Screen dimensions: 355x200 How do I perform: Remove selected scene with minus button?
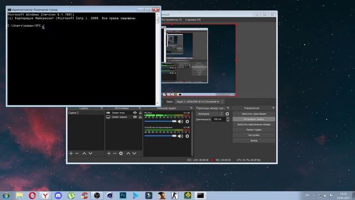[x=77, y=153]
